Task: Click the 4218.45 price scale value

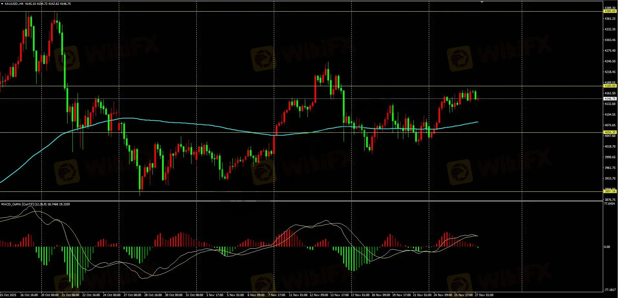Action: click(x=610, y=72)
